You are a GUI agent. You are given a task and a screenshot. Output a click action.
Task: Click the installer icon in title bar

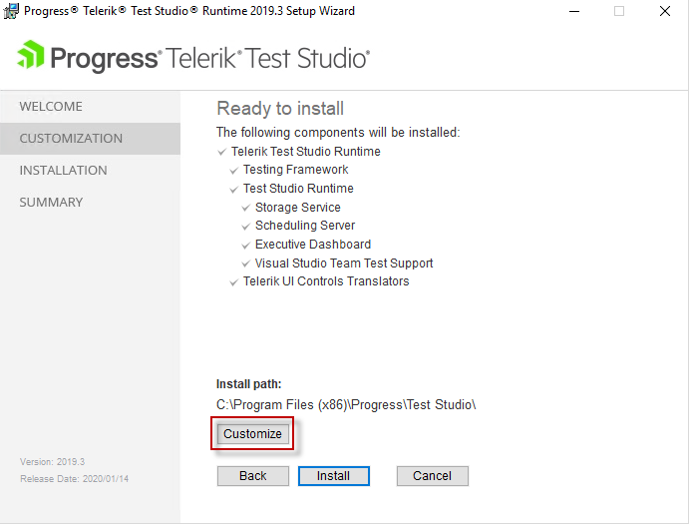click(11, 11)
